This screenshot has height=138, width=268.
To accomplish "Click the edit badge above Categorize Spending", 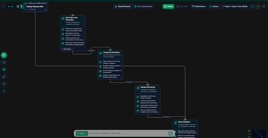I will pos(110,50).
